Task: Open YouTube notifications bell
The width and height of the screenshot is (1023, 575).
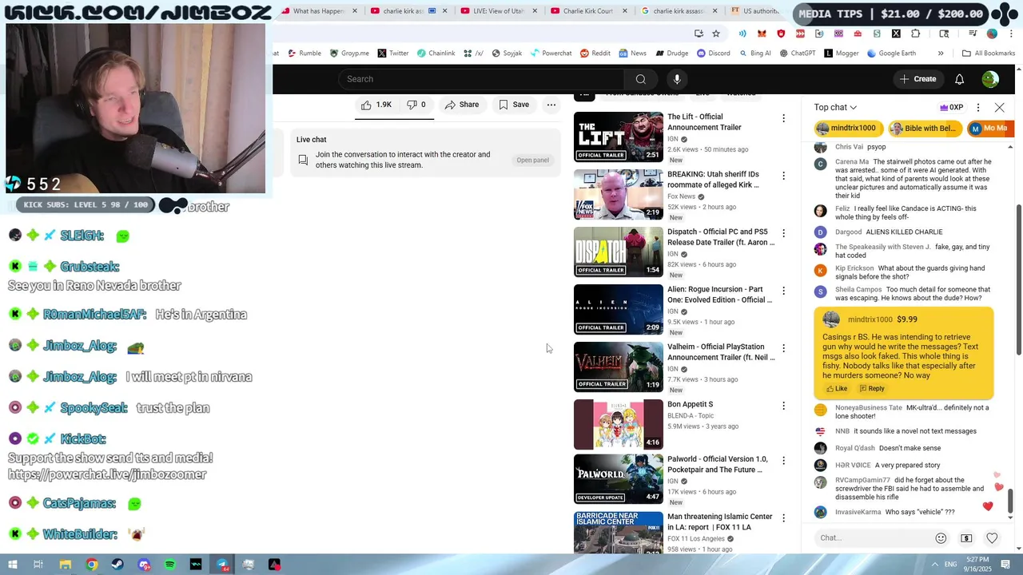Action: coord(960,79)
